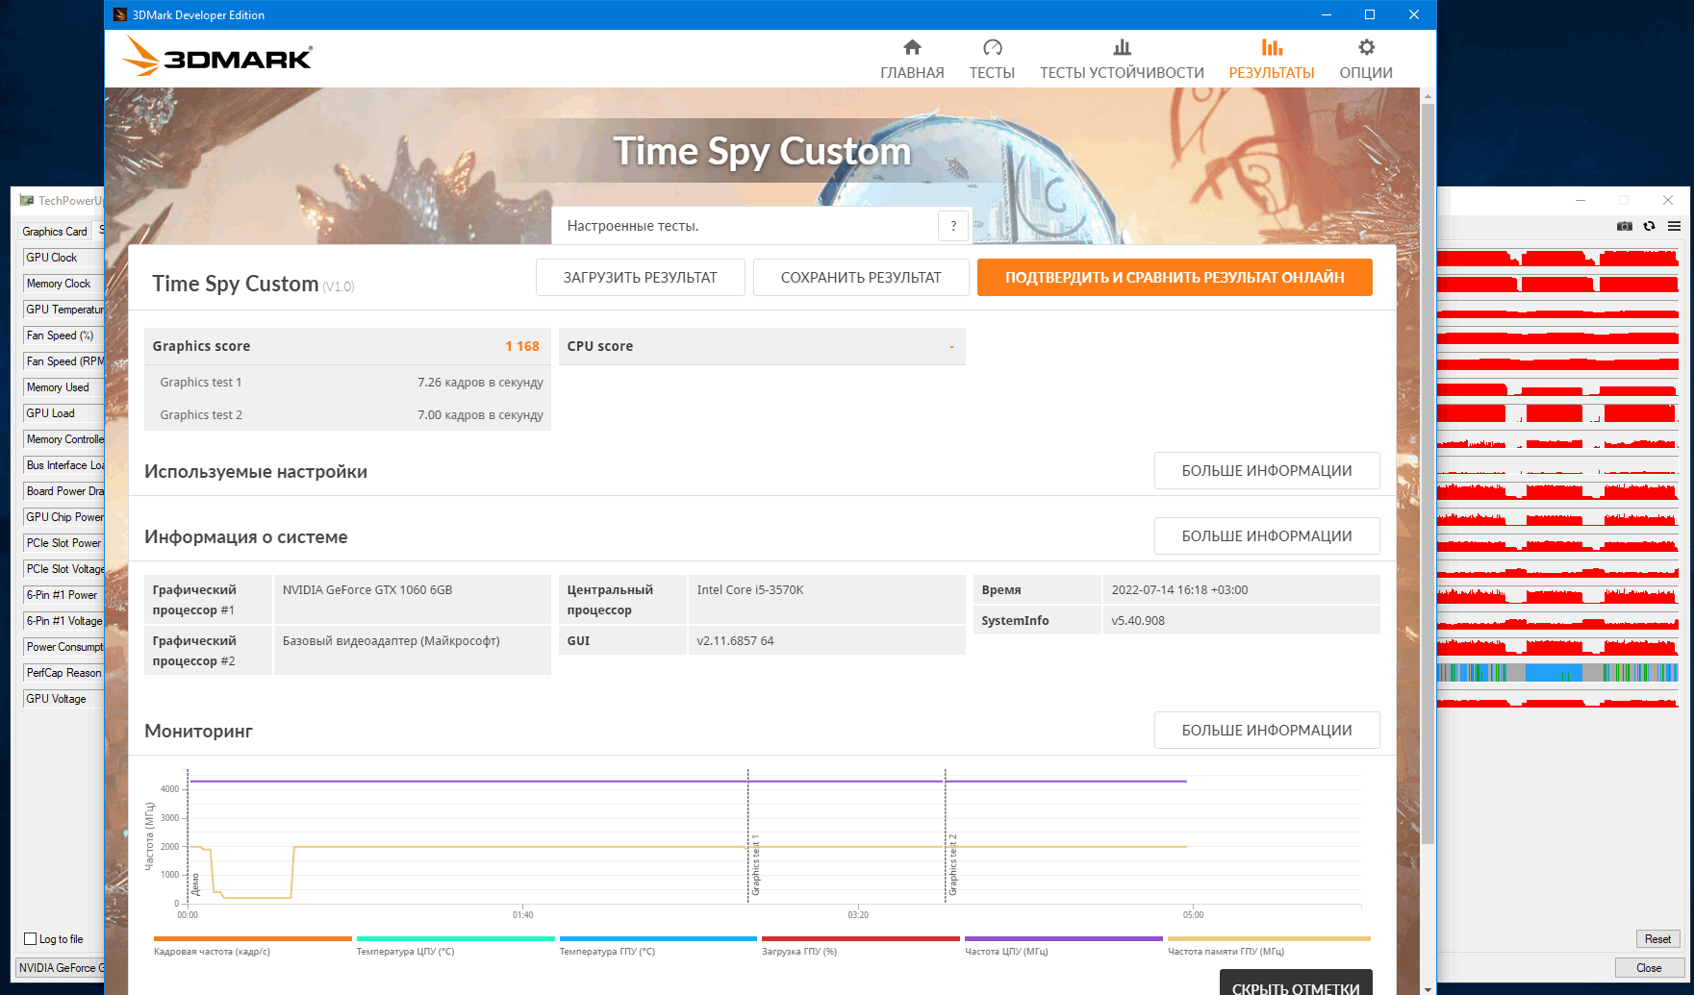Open GPU Load sensor dropdown in GPU-Z
1694x995 pixels.
[x=63, y=413]
